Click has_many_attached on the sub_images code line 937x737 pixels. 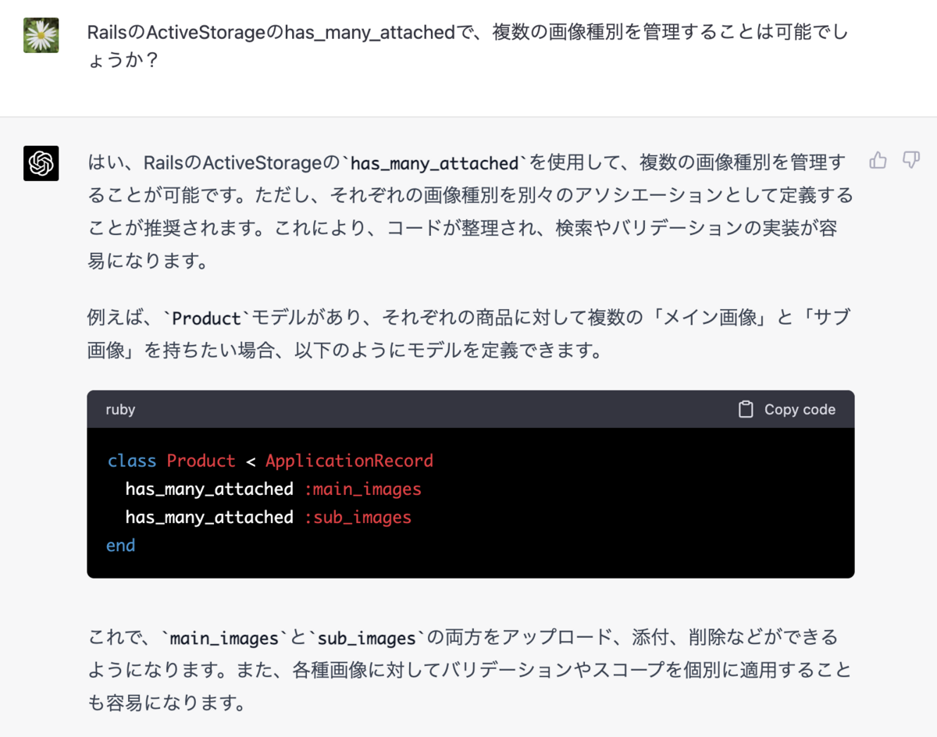[209, 517]
